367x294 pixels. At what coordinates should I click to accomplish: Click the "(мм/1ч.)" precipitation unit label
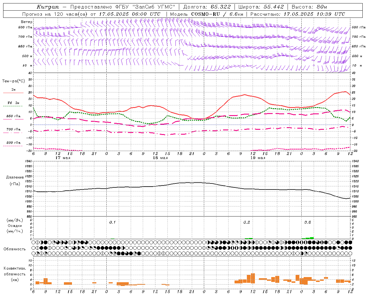point(15,231)
